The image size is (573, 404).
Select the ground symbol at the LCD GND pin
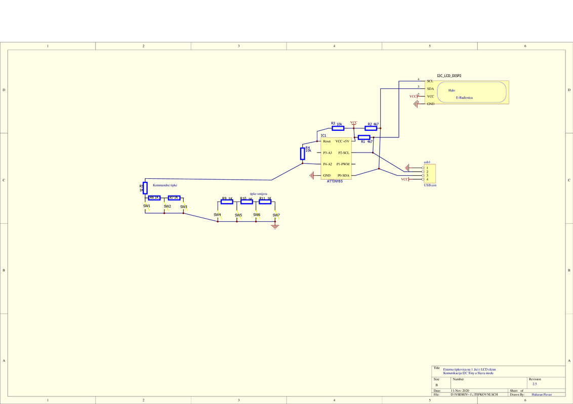pos(416,104)
